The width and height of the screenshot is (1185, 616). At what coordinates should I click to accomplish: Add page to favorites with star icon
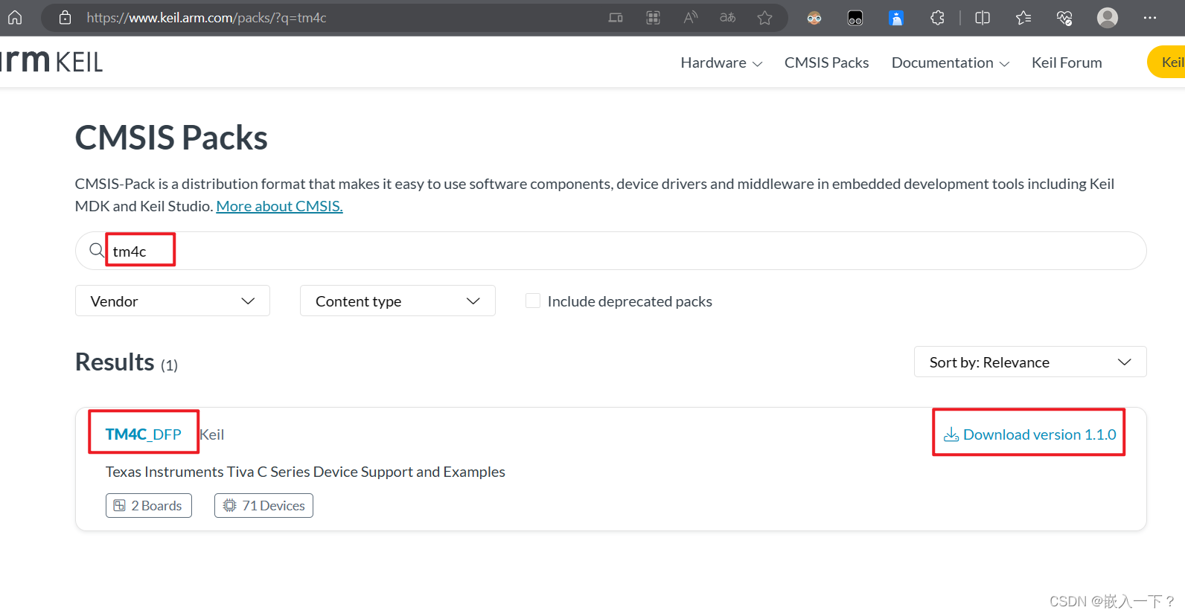(764, 17)
